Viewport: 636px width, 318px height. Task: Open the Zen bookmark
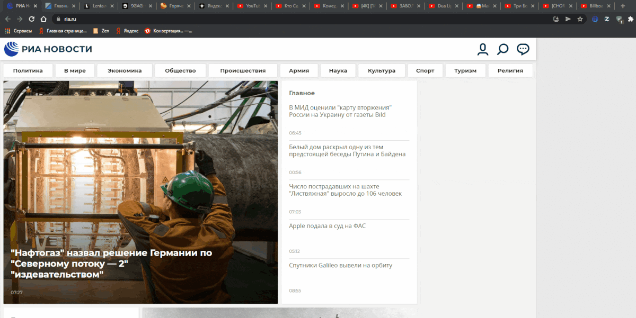(x=101, y=31)
